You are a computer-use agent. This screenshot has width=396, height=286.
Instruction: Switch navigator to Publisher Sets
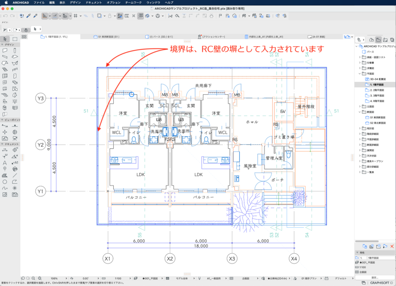(x=392, y=40)
